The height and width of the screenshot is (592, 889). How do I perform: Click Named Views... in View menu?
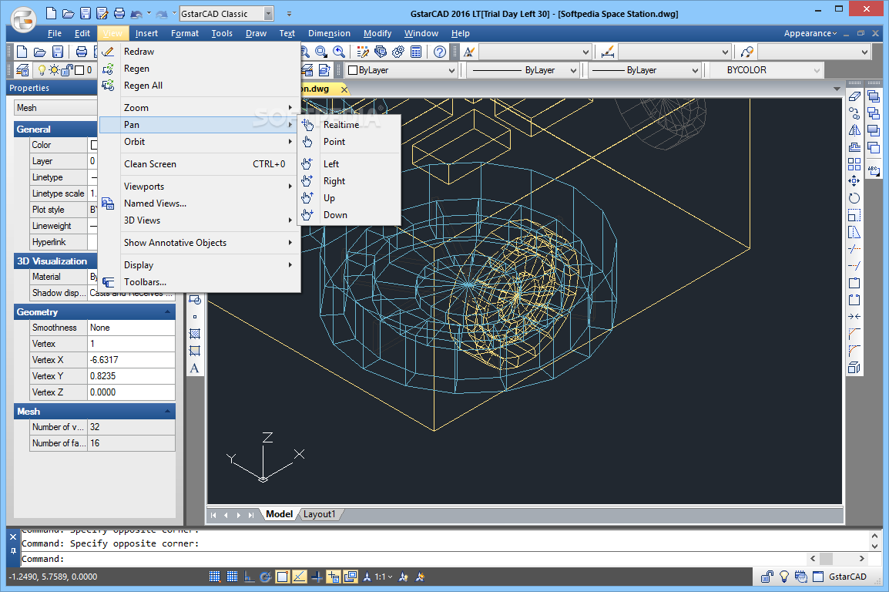tap(199, 203)
